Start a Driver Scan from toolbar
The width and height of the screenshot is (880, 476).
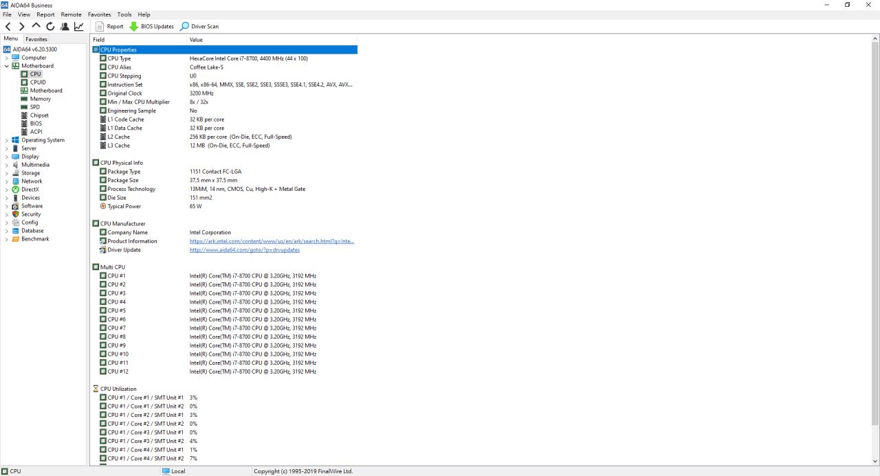click(x=200, y=26)
